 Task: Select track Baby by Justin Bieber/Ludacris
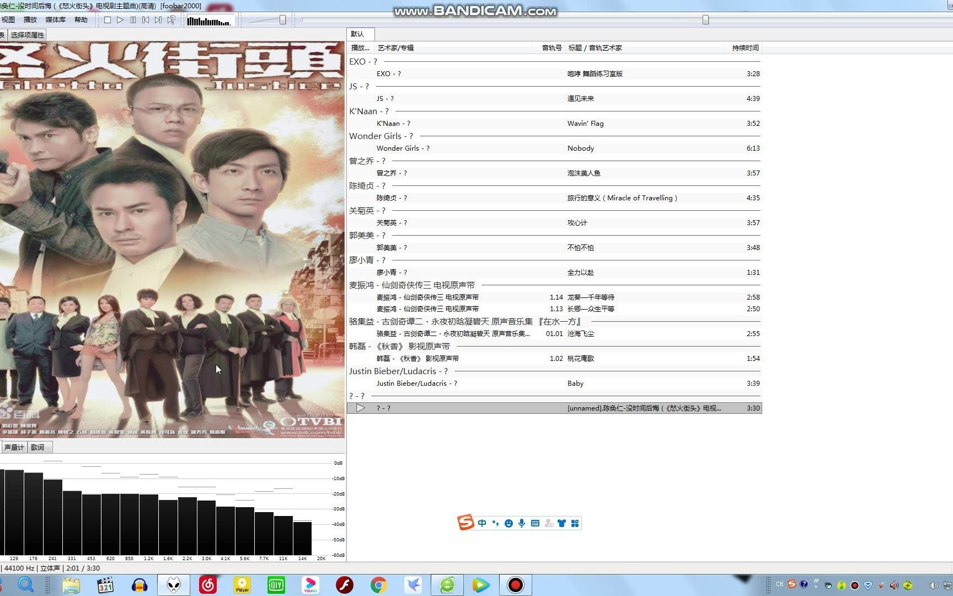(x=554, y=384)
